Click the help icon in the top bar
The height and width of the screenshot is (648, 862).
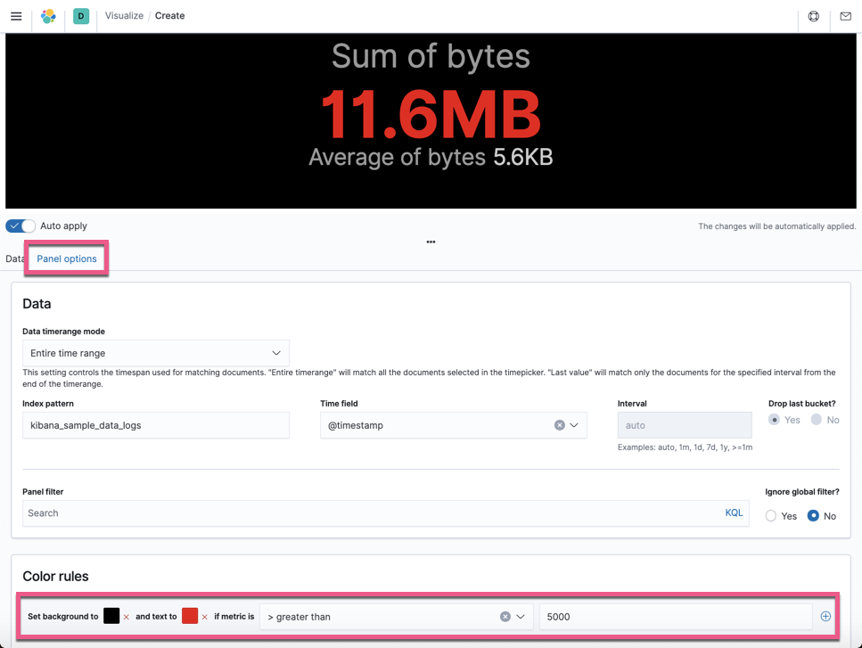coord(813,16)
